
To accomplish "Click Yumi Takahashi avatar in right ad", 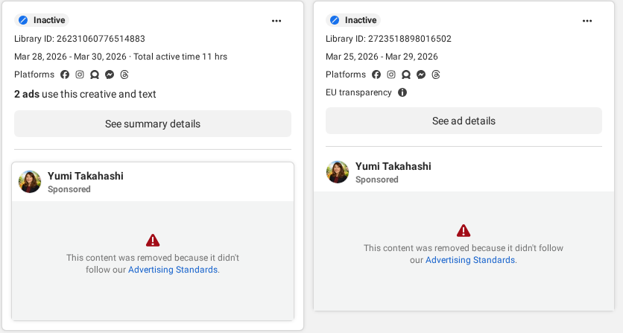I will [x=338, y=172].
